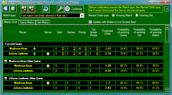The image size is (172, 95).
Task: Click Madison Keys predicted odds 1.57
Action: point(107,49)
